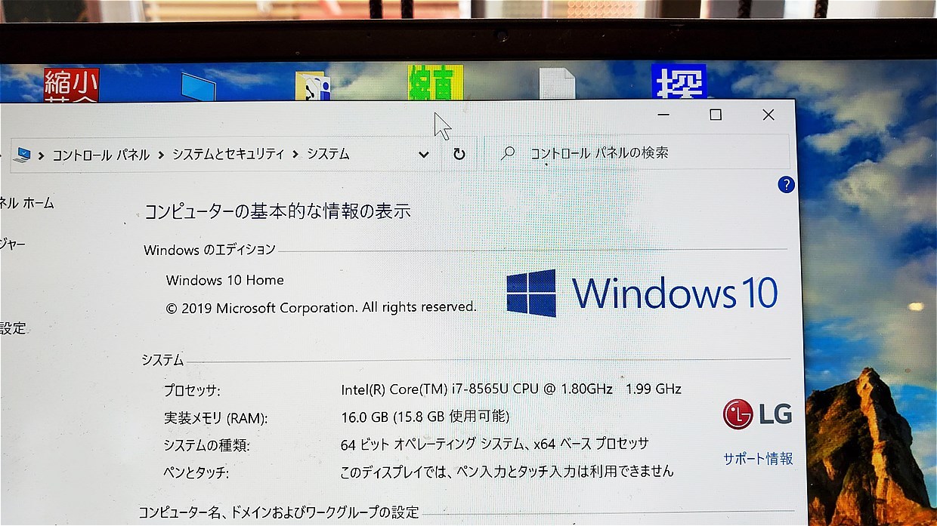Click the コントロール パネル breadcrumb
Viewport: 937px width, 526px height.
point(101,155)
